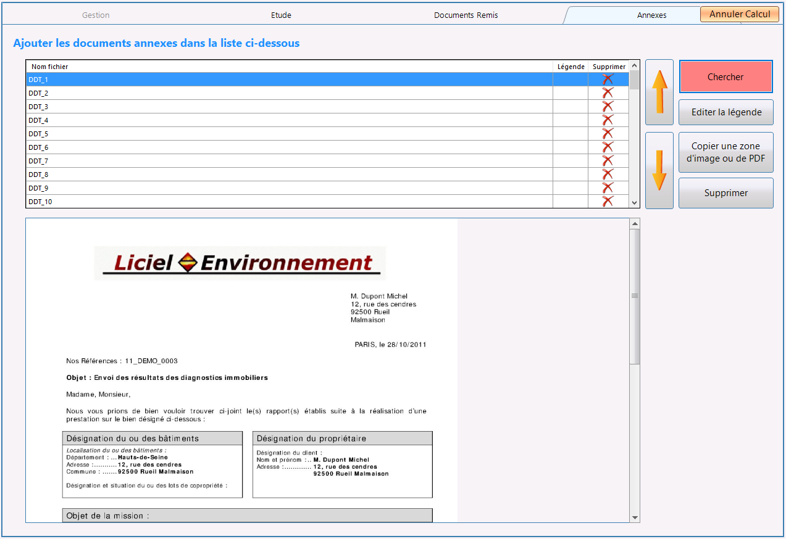Move the selected file up with the orange up arrow
Viewport: 786px width, 539px height.
click(x=659, y=92)
